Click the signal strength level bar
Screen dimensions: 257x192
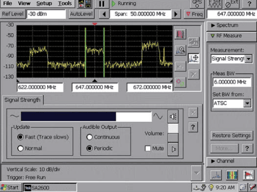(86, 116)
